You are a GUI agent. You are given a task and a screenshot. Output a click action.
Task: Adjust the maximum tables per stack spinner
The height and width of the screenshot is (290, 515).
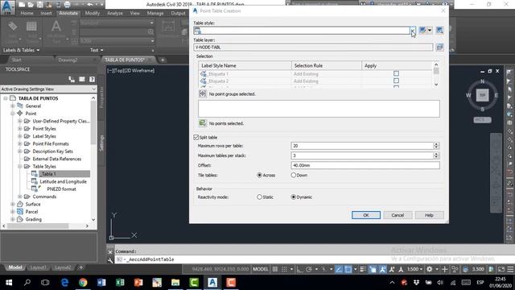436,155
